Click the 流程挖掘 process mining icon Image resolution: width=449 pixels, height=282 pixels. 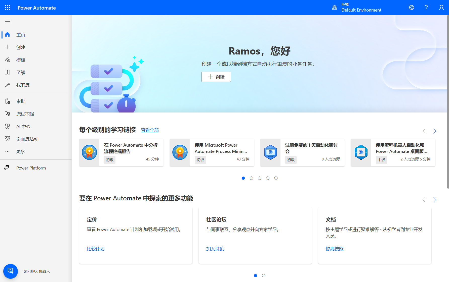(8, 114)
